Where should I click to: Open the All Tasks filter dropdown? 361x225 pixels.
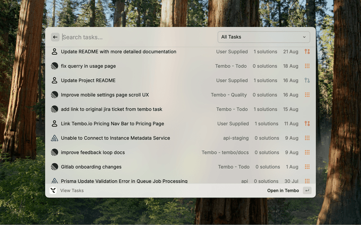[263, 37]
